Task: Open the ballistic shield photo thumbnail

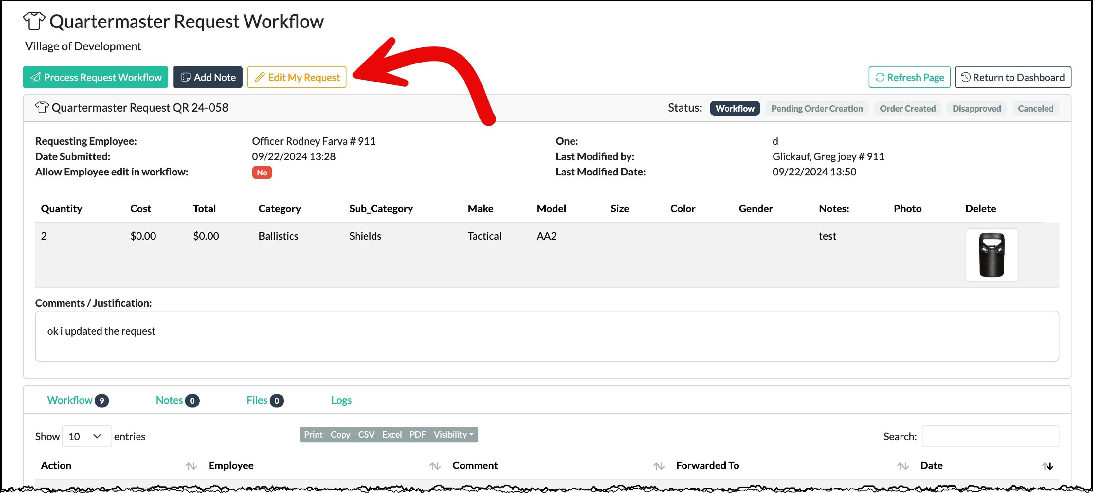Action: coord(992,255)
